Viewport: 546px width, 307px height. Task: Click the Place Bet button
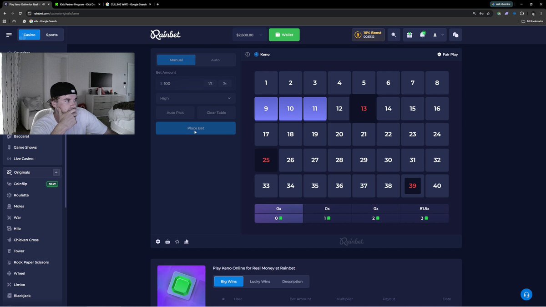[x=196, y=128]
